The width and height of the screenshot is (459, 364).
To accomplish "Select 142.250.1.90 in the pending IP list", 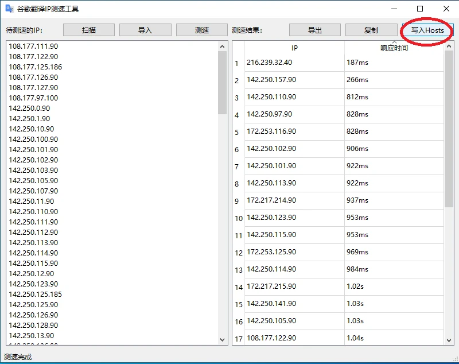I will click(x=29, y=119).
